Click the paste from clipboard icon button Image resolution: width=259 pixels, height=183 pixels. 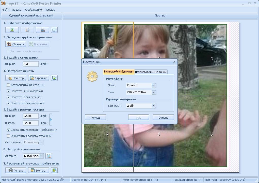tap(27, 30)
